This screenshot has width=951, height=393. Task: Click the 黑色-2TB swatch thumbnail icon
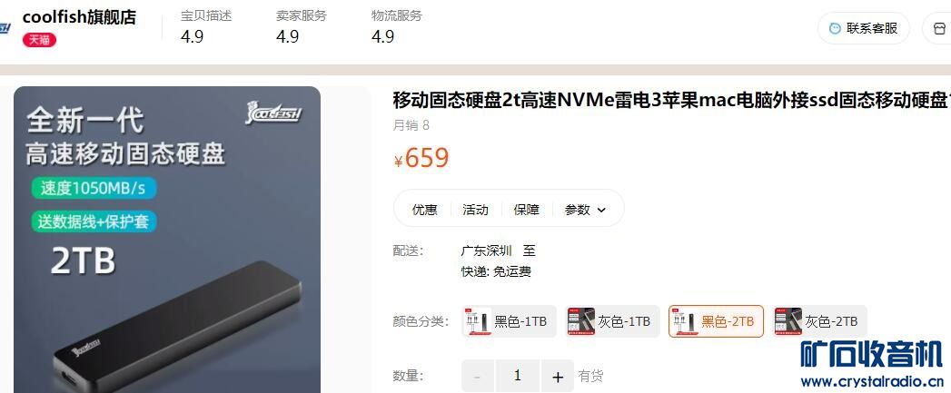(x=684, y=320)
